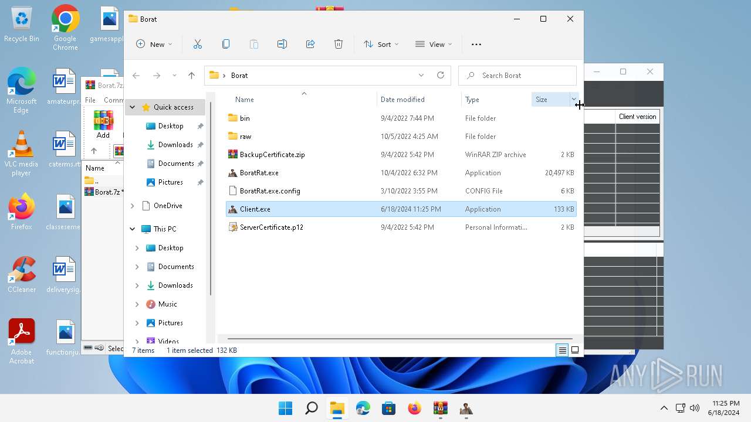The image size is (751, 422).
Task: Open VLC media player desktop shortcut
Action: tap(22, 154)
